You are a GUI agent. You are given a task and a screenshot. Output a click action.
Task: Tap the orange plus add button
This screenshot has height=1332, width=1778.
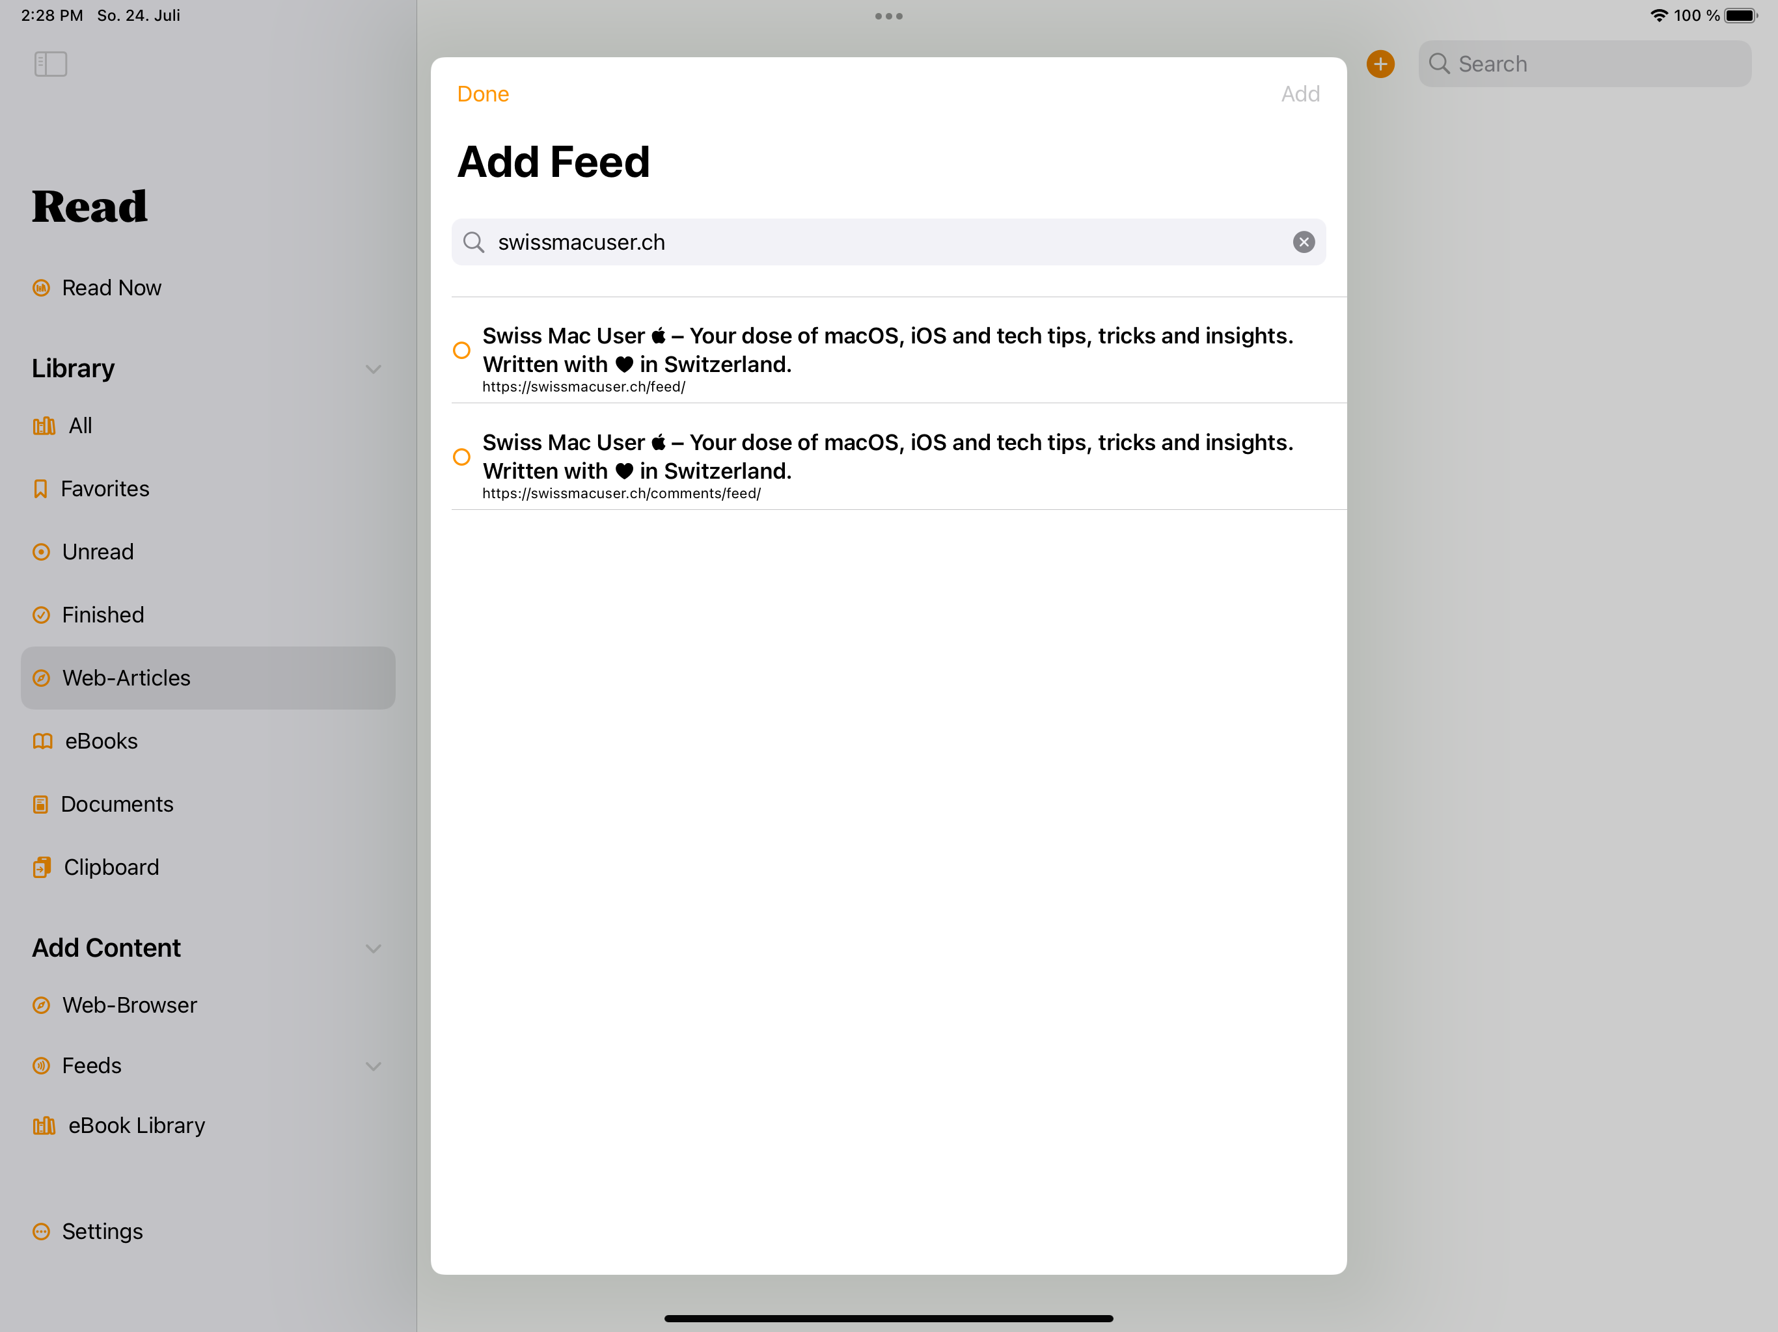(x=1380, y=64)
